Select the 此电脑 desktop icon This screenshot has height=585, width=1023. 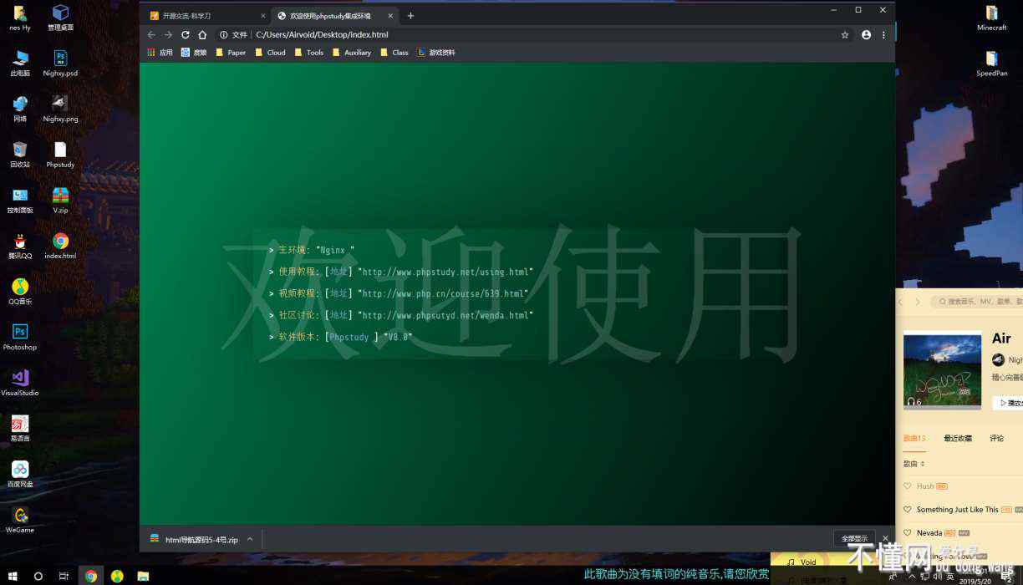pos(20,64)
